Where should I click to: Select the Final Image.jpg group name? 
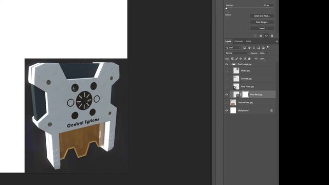(245, 64)
